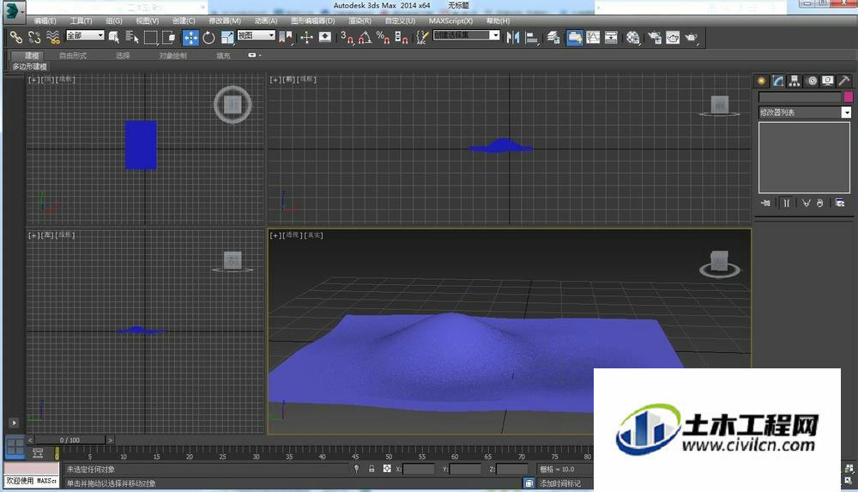This screenshot has width=858, height=492.
Task: Open the reference coordinate 视图 dropdown
Action: coord(256,35)
